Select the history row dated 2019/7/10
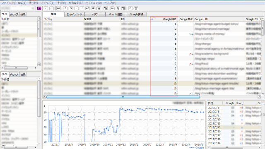The height and width of the screenshot is (149, 265). coord(234,120)
